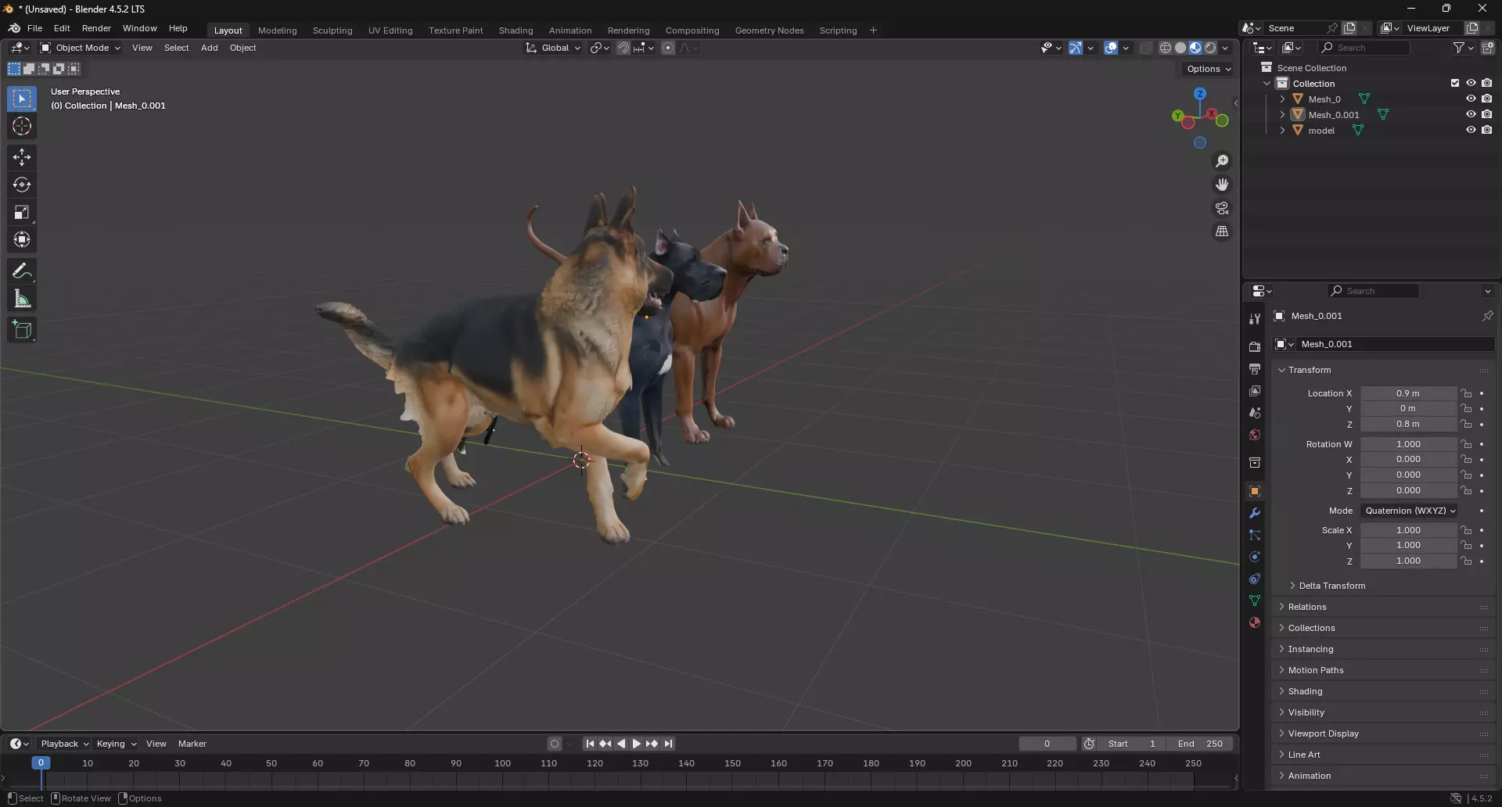1502x807 pixels.
Task: Lock Location X with padlock toggle
Action: pyautogui.click(x=1467, y=393)
